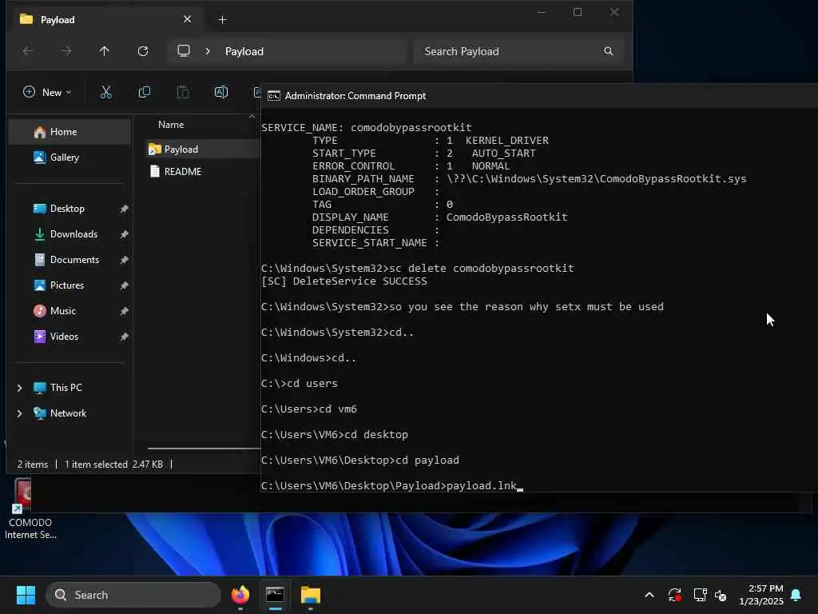Open the clock showing 2:57 PM

point(761,595)
